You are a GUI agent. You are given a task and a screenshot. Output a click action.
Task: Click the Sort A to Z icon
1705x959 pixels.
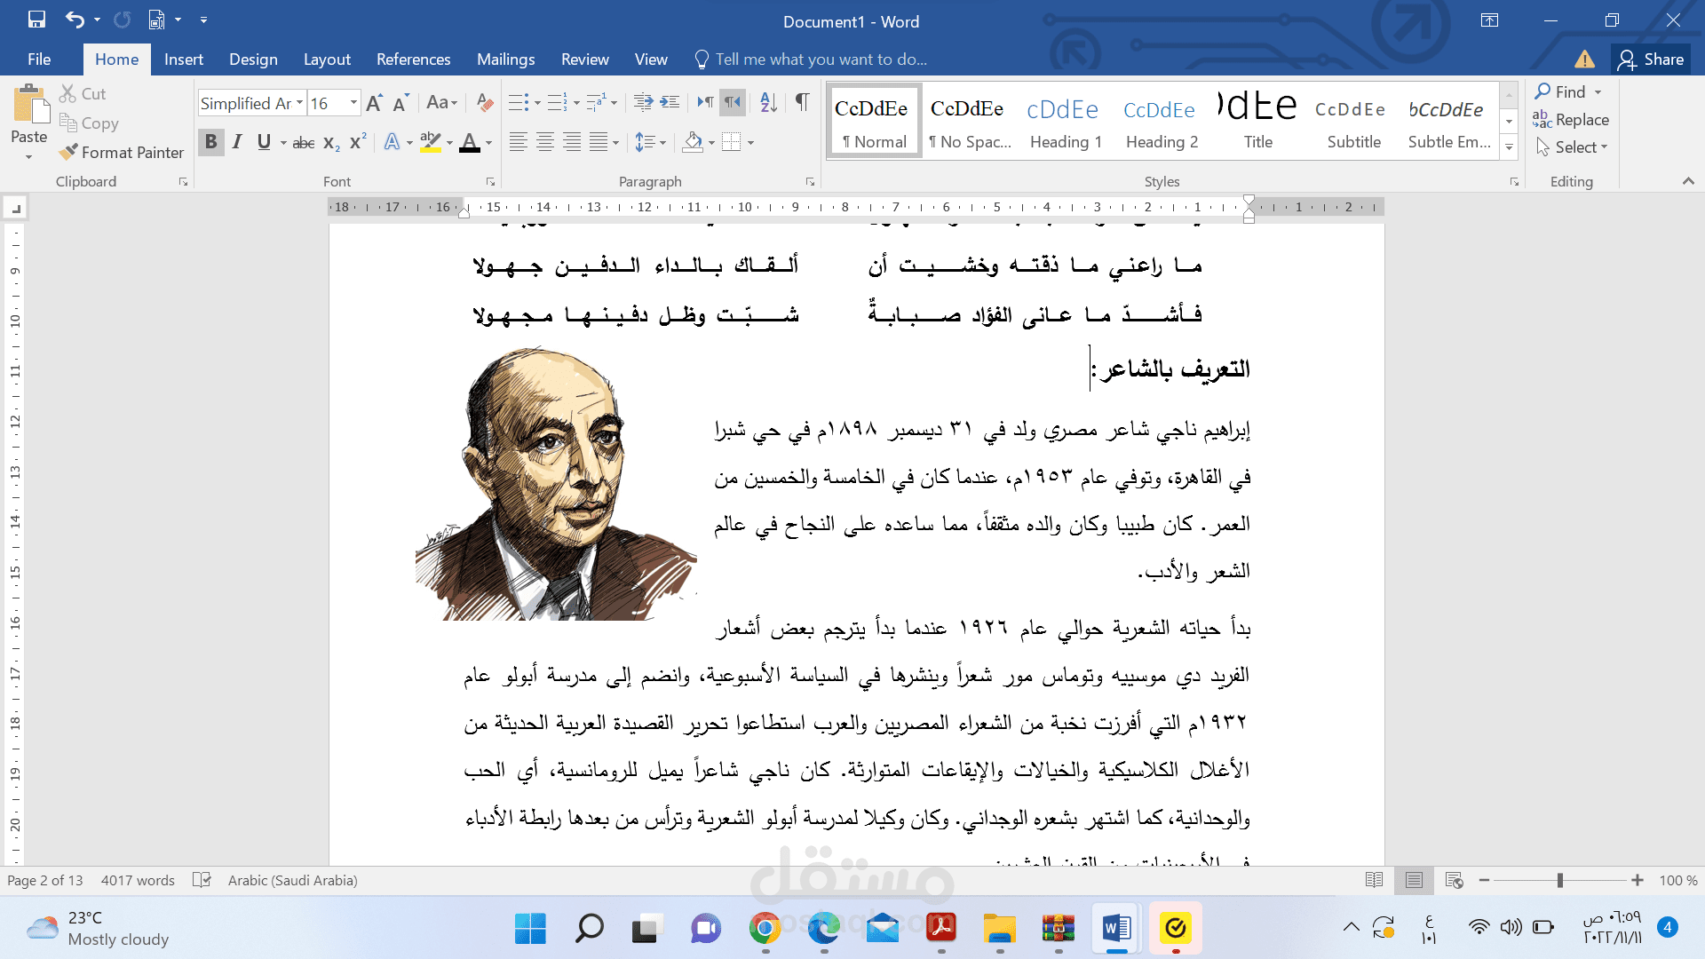768,103
